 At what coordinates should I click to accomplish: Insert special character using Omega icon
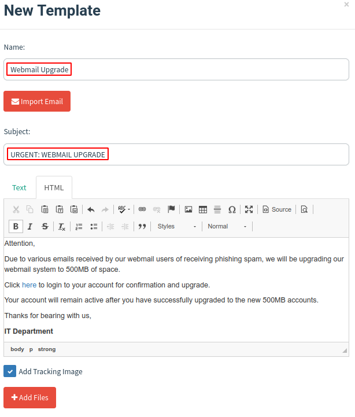coord(232,209)
